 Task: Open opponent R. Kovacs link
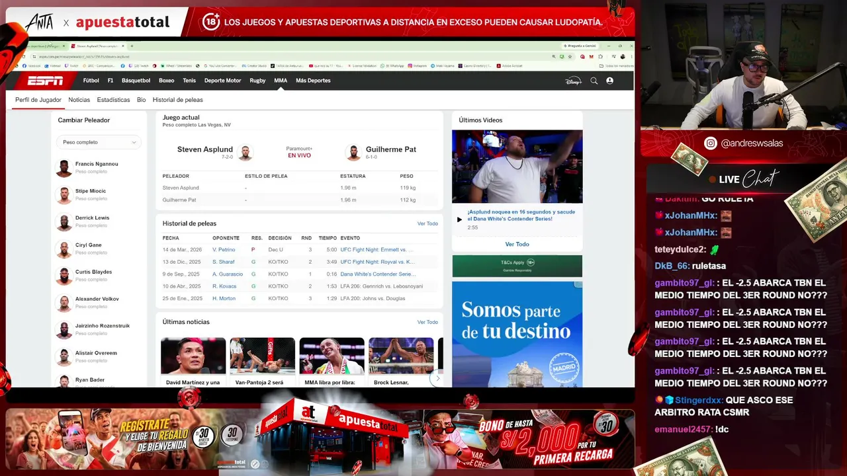click(x=224, y=286)
